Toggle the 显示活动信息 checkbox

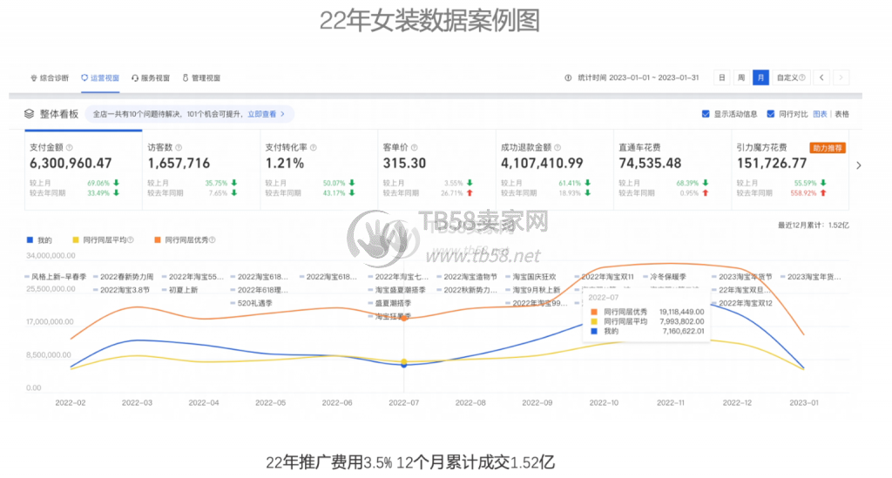706,114
